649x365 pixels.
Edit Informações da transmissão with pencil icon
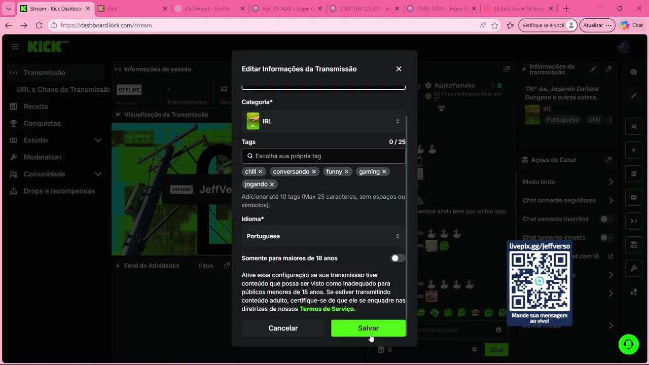click(593, 69)
